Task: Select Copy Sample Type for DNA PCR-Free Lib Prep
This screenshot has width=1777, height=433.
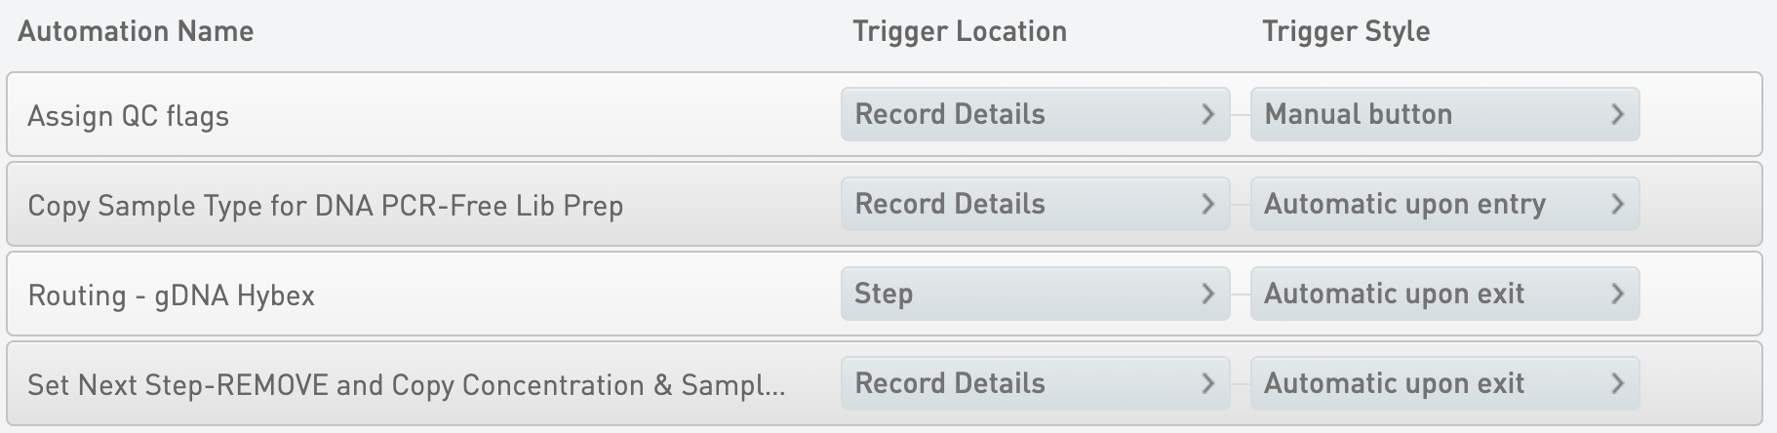Action: coord(325,206)
